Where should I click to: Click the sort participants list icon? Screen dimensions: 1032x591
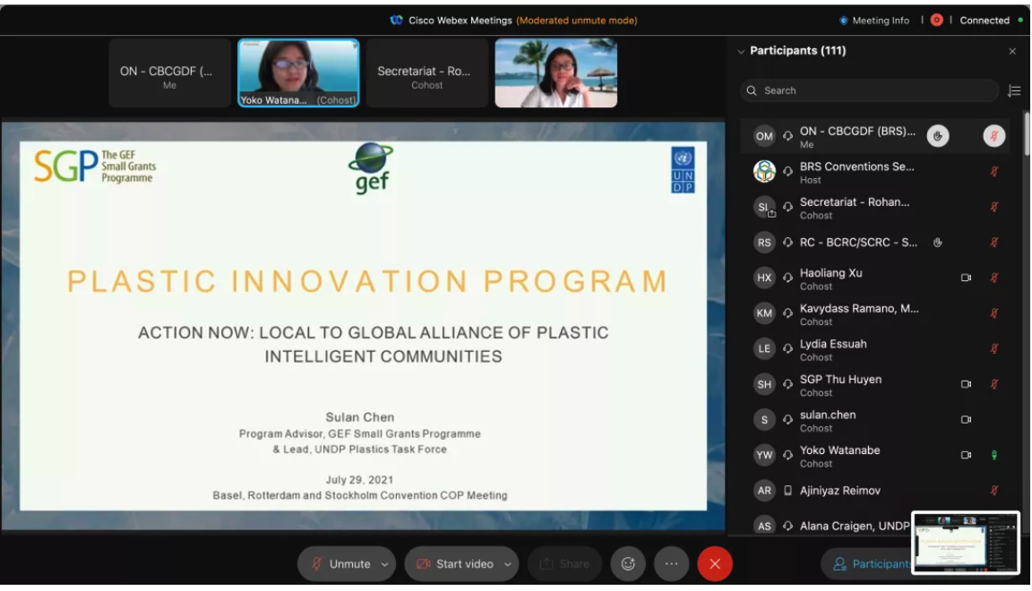pos(1014,90)
